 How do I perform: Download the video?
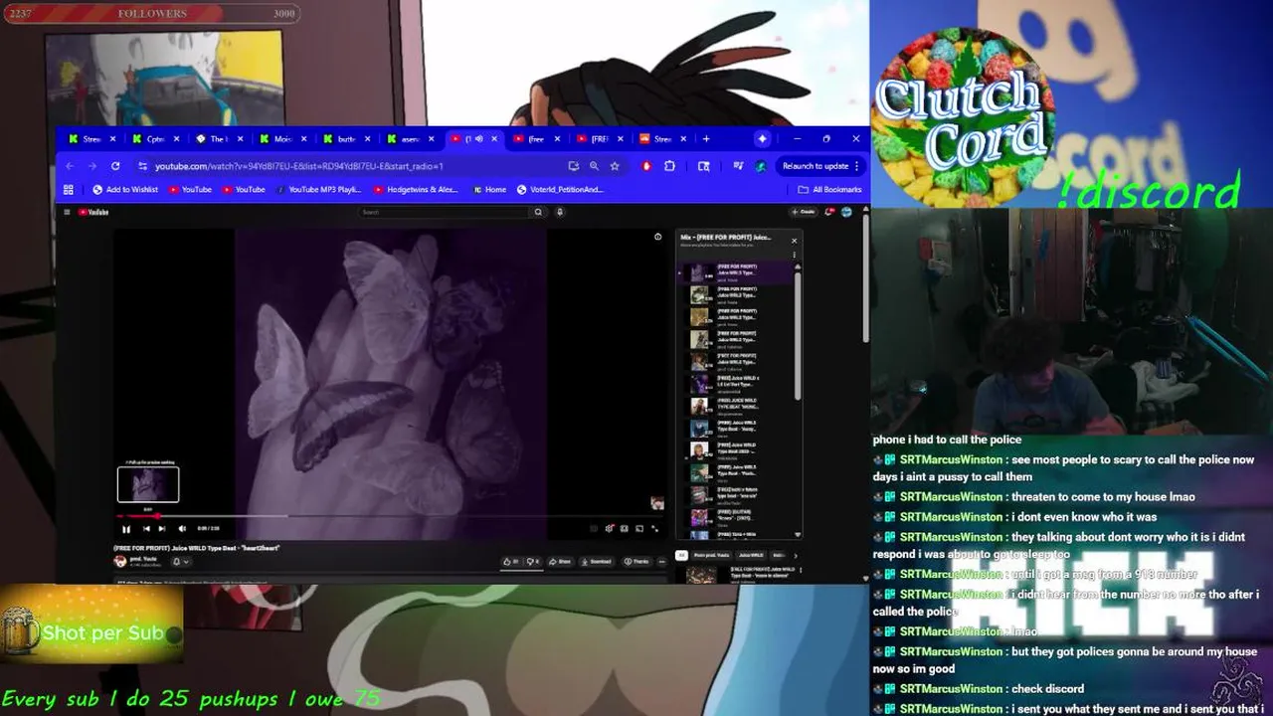pos(597,562)
